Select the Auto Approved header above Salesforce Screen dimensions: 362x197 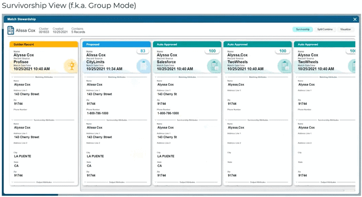(187, 44)
